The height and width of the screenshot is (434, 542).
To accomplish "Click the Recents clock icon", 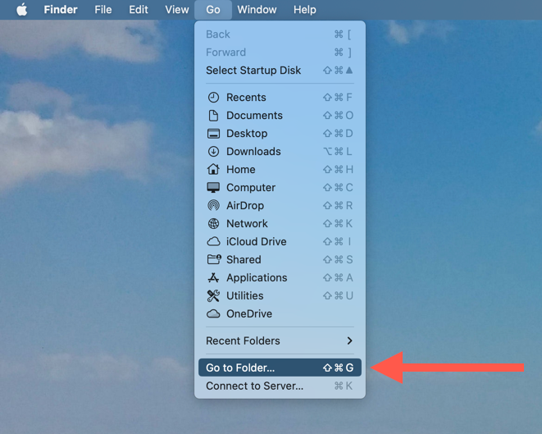I will (x=213, y=98).
